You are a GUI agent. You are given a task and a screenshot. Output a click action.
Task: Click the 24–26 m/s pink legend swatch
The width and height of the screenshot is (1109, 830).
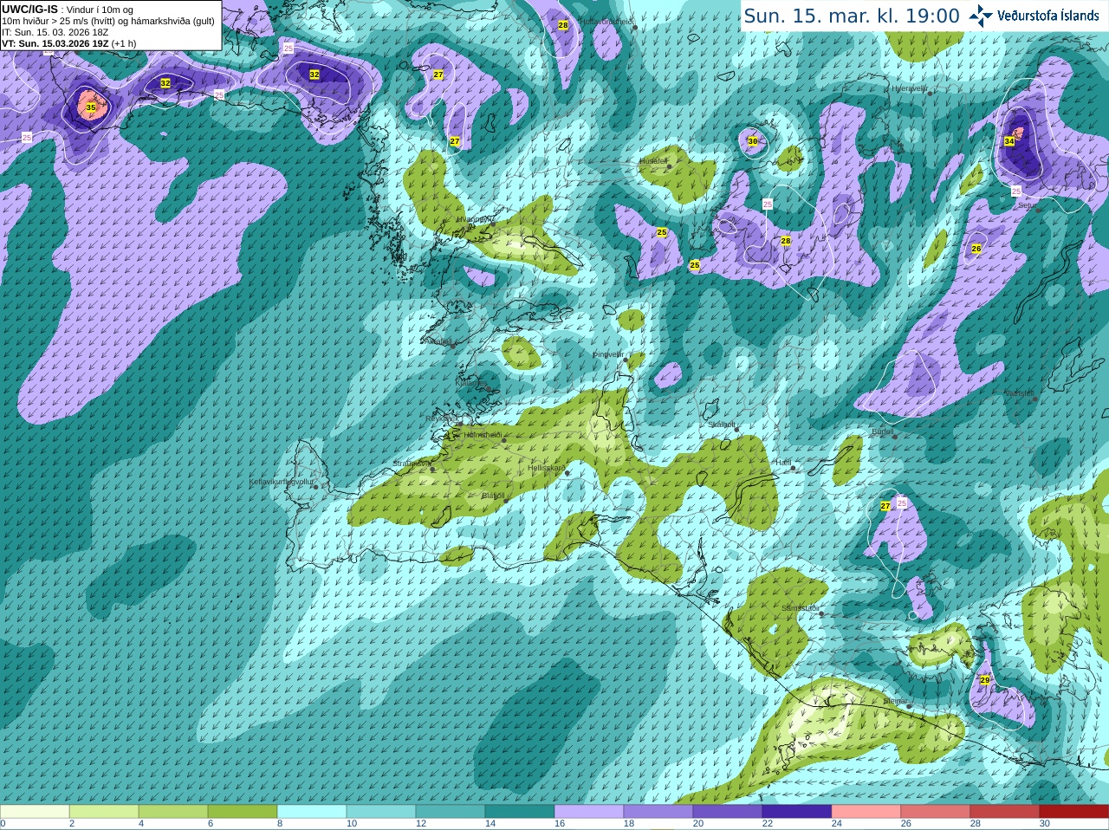(866, 812)
